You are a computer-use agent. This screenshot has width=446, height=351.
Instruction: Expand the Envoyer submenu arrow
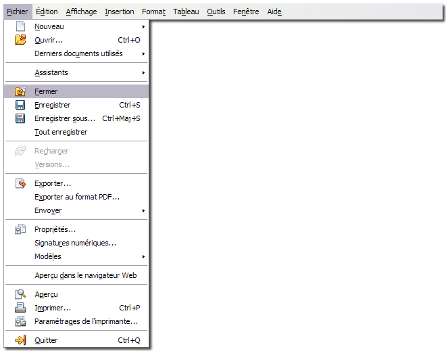coord(143,210)
